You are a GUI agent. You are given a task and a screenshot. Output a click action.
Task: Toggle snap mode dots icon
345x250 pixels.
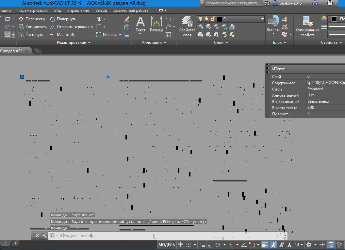pyautogui.click(x=189, y=245)
